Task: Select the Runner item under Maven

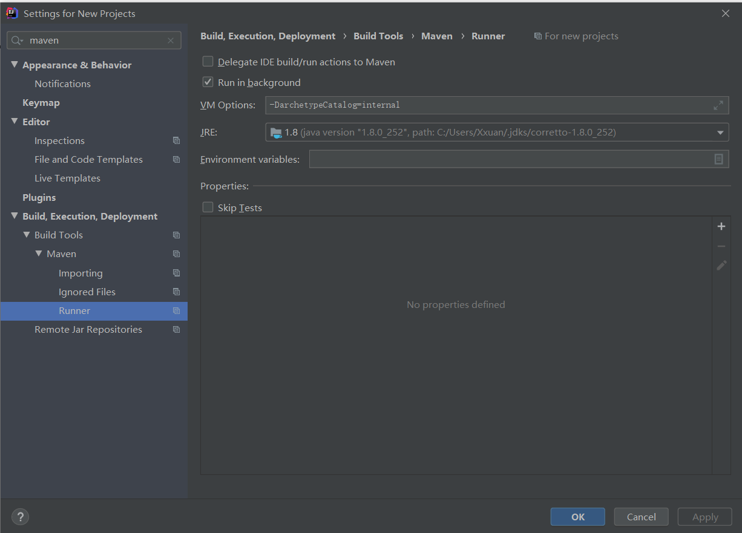Action: click(x=94, y=311)
